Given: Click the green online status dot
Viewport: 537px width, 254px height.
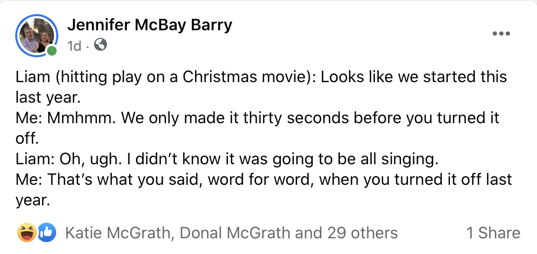Looking at the screenshot, I should [x=51, y=51].
